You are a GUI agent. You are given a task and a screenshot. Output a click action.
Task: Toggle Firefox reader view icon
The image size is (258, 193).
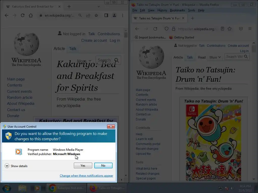222,29
